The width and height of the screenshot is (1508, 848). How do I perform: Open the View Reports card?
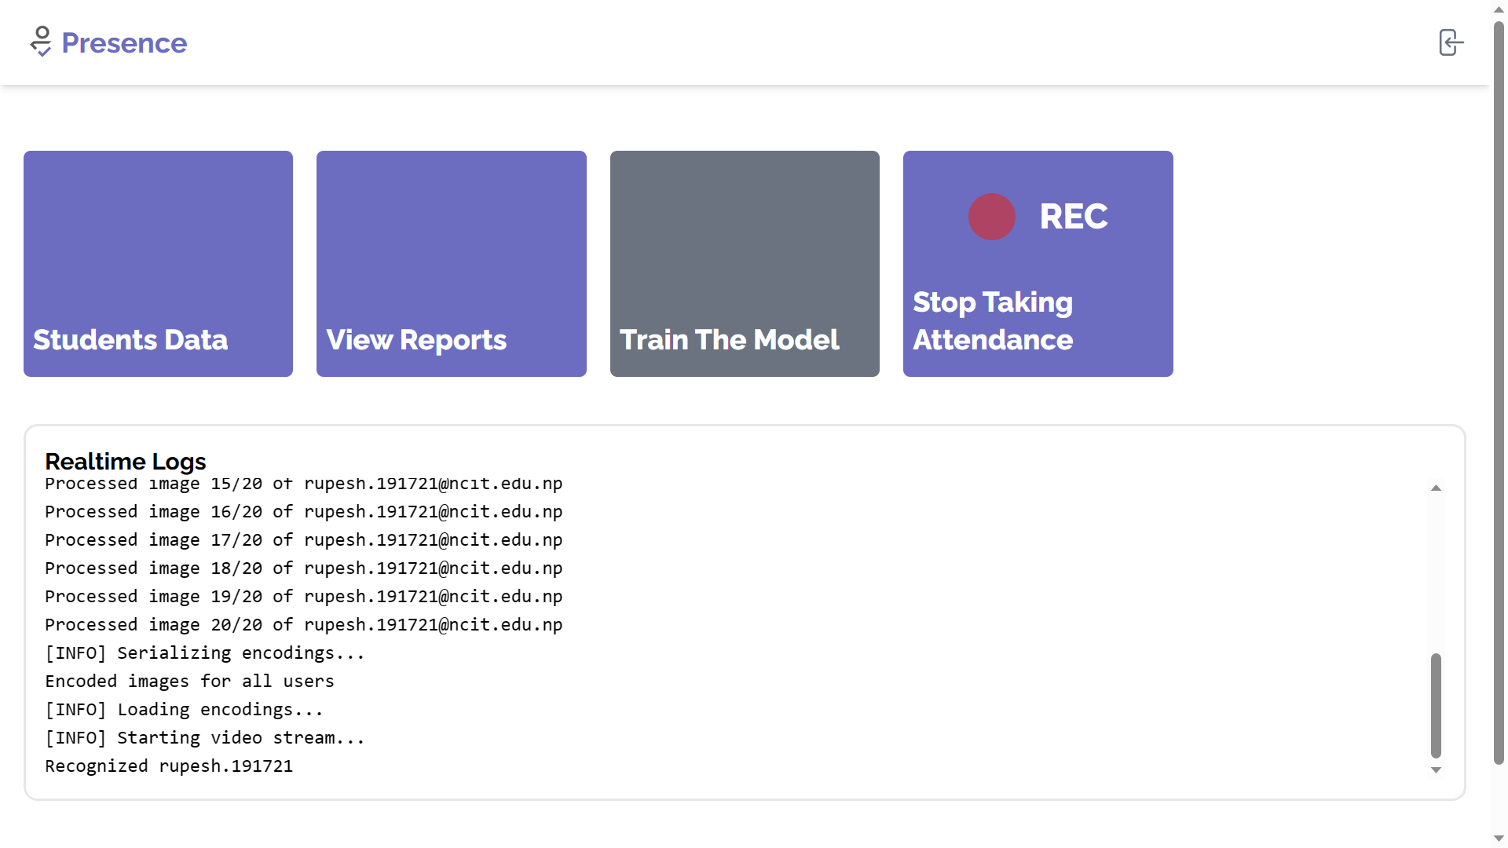pyautogui.click(x=451, y=264)
